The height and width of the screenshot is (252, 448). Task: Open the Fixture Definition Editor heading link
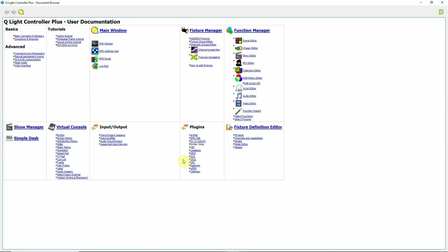tap(258, 127)
